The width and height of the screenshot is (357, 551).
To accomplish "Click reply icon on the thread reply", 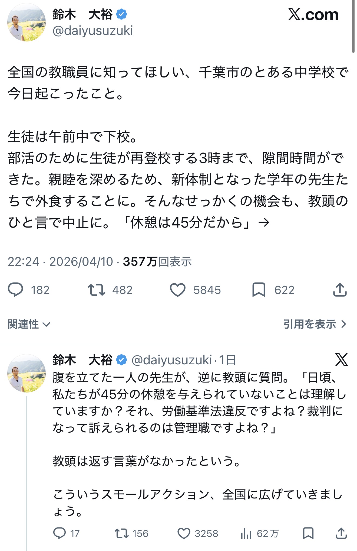I will [59, 533].
